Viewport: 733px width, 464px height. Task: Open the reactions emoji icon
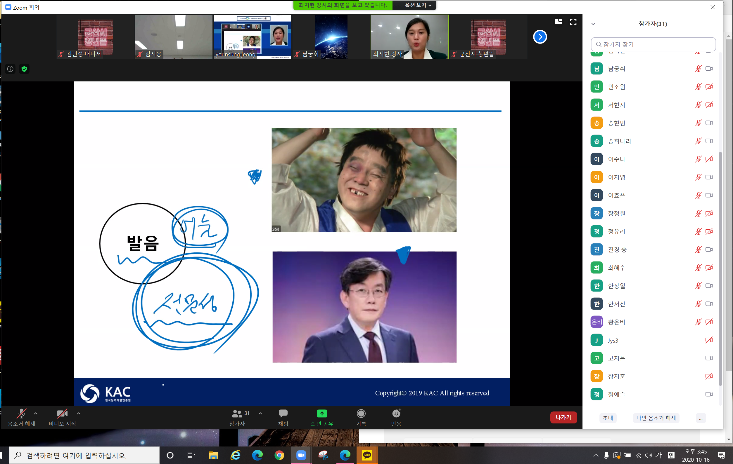pyautogui.click(x=396, y=414)
